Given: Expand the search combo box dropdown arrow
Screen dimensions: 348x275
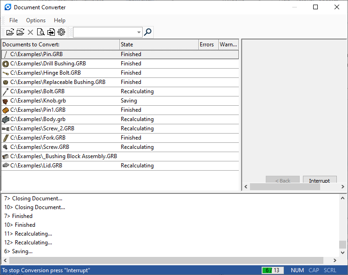Looking at the screenshot, I should [139, 32].
